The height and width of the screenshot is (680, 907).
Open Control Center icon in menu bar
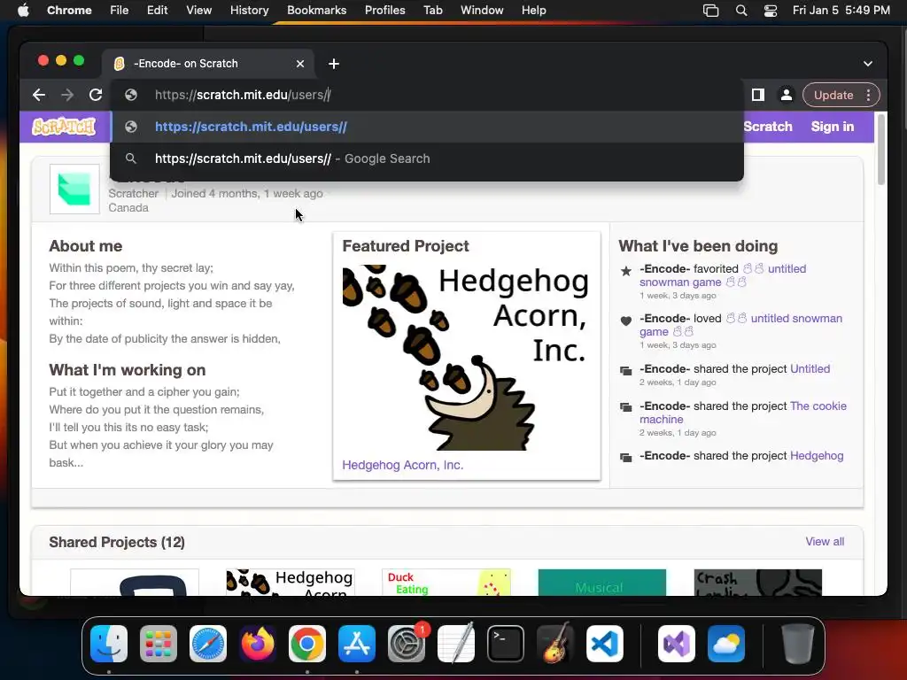[x=771, y=11]
